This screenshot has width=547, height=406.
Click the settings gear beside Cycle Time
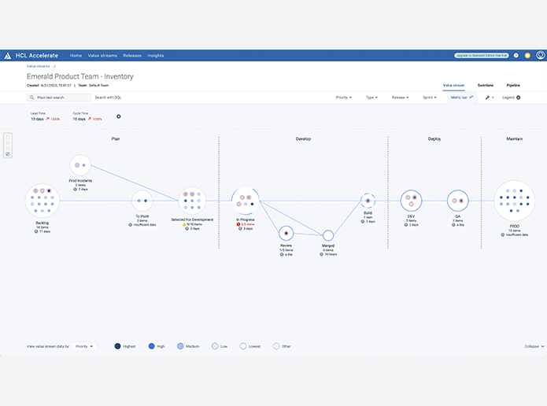pyautogui.click(x=119, y=116)
